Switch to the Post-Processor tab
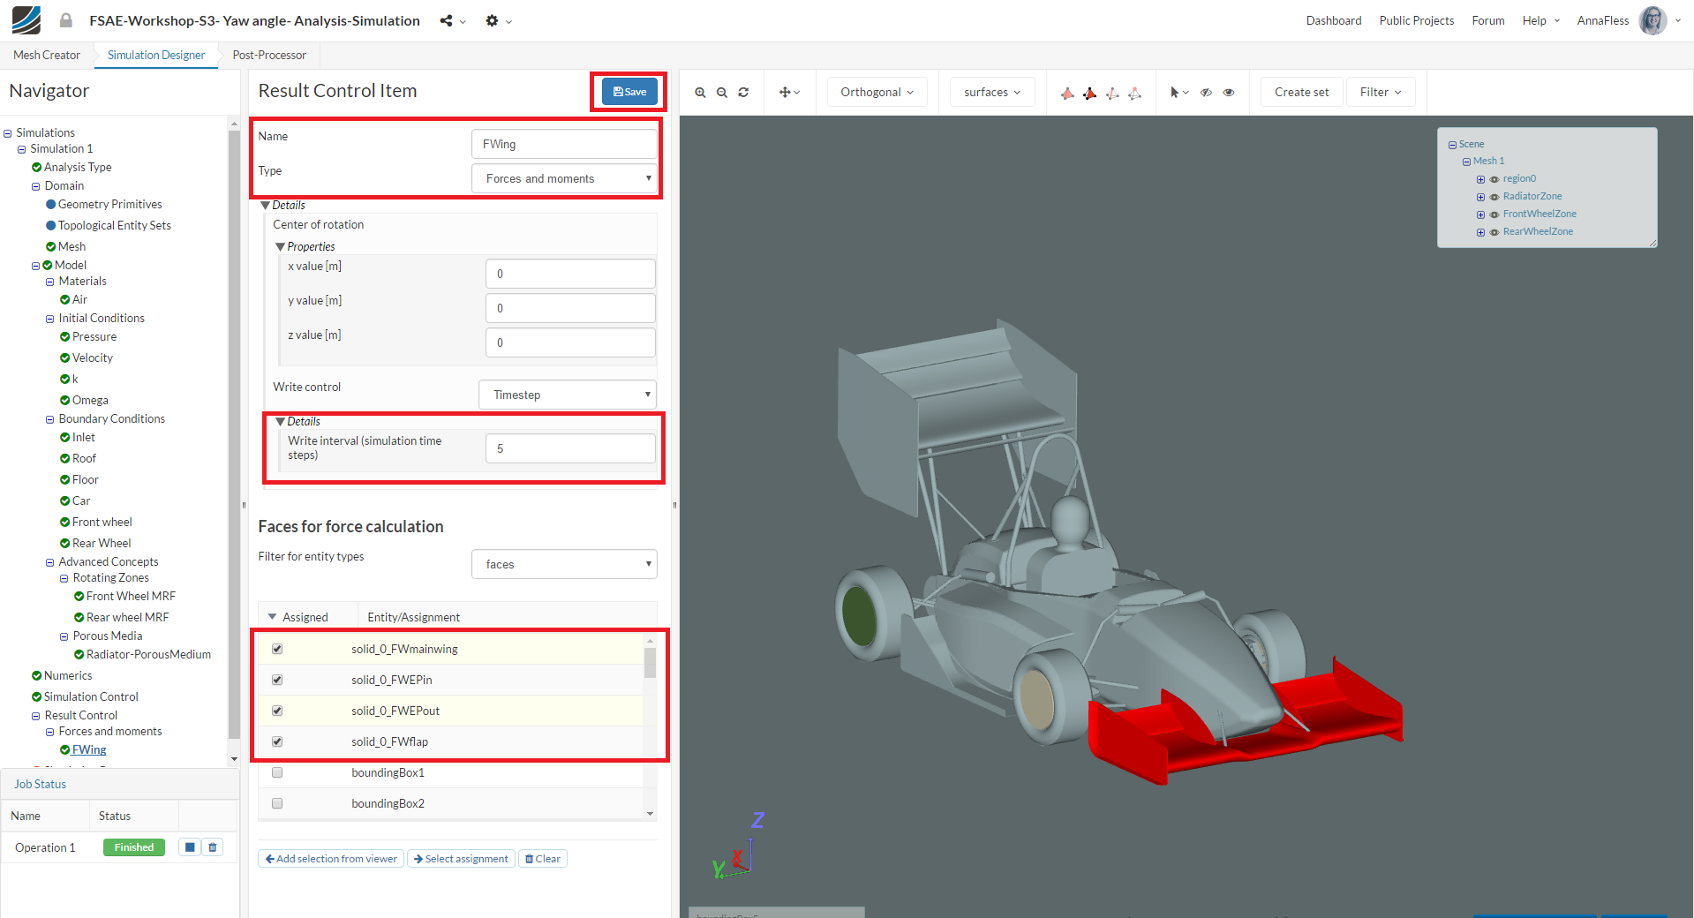The height and width of the screenshot is (918, 1694). 269,55
